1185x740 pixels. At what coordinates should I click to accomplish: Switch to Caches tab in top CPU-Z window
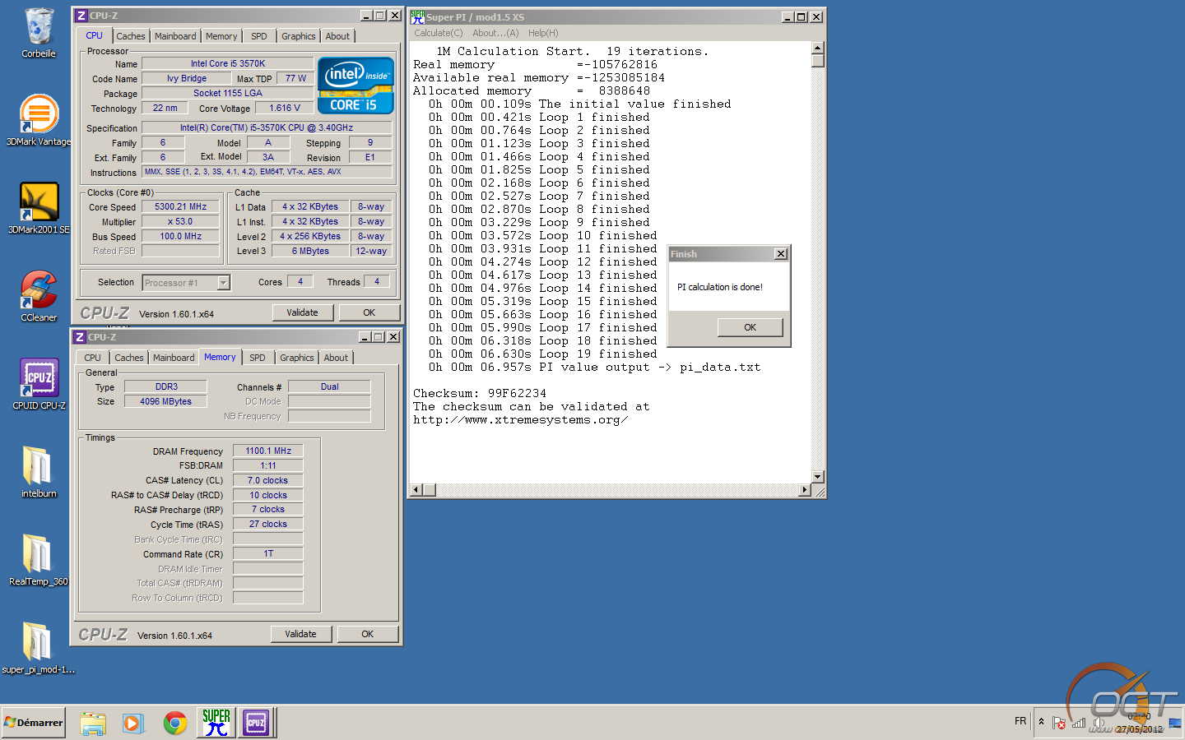pos(130,36)
